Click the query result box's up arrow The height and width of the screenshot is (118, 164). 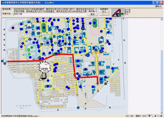[96, 9]
